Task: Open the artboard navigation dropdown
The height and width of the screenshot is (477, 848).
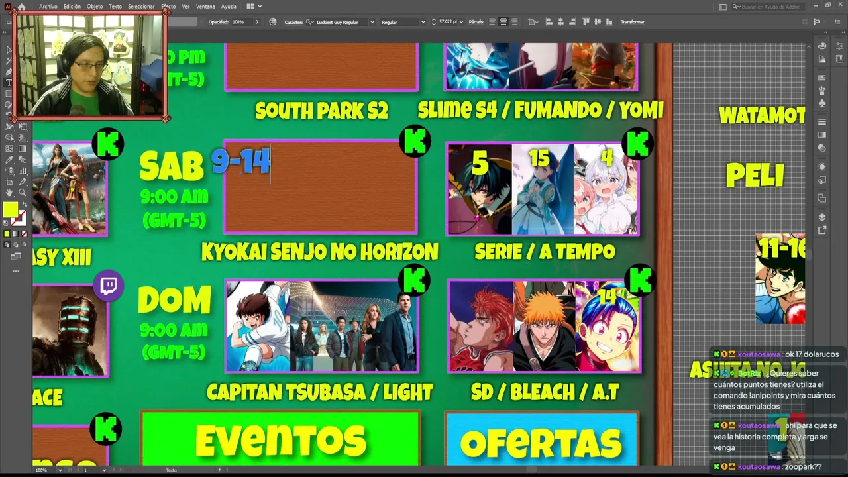Action: coord(104,470)
